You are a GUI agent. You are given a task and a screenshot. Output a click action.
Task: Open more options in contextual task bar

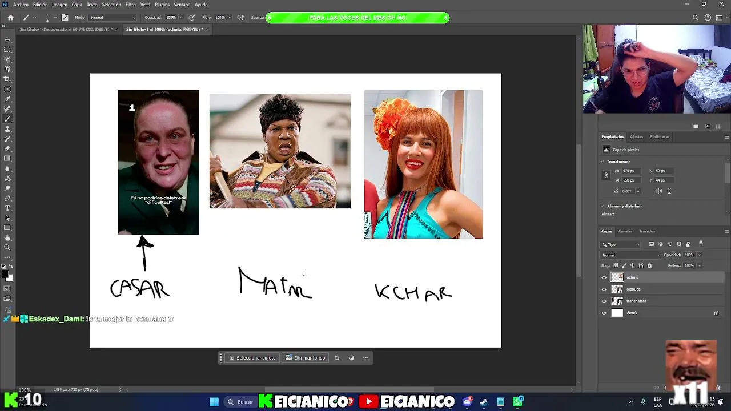pyautogui.click(x=365, y=358)
